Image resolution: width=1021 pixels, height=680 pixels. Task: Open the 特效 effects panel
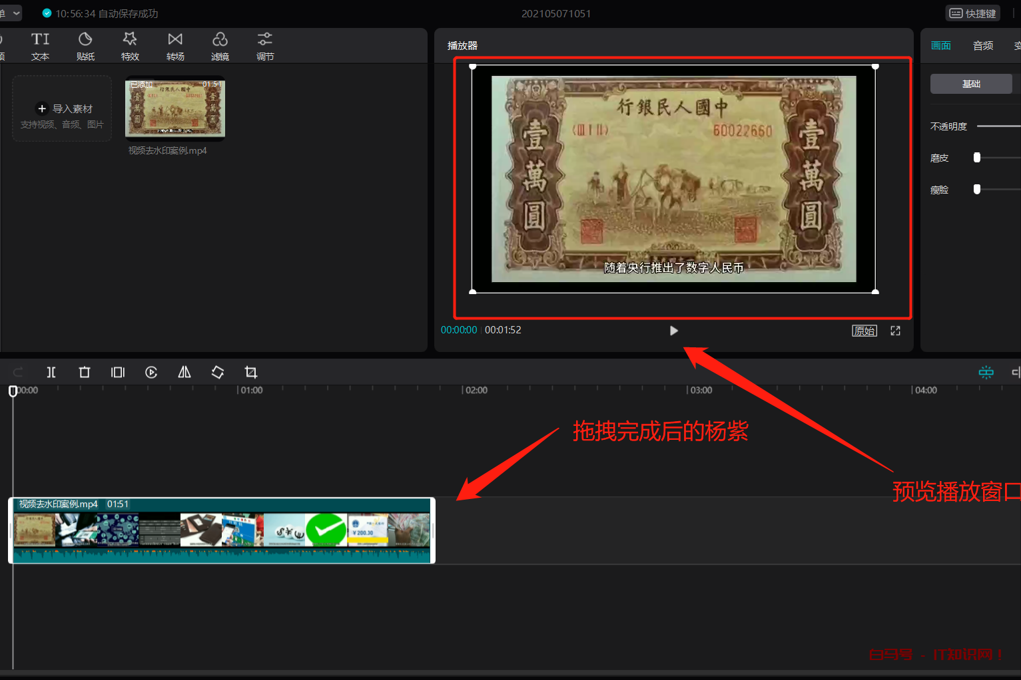click(130, 46)
